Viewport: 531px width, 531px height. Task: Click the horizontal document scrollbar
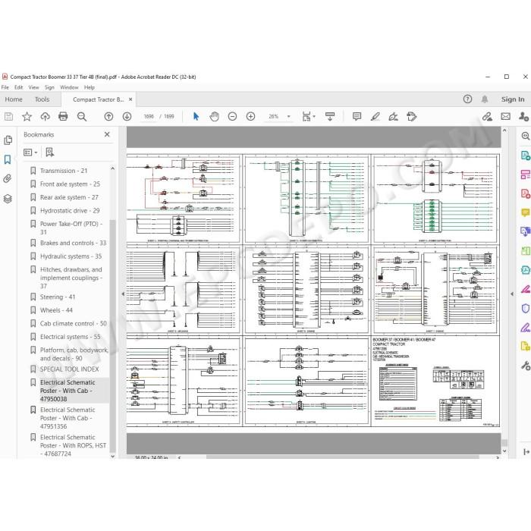tap(342, 457)
